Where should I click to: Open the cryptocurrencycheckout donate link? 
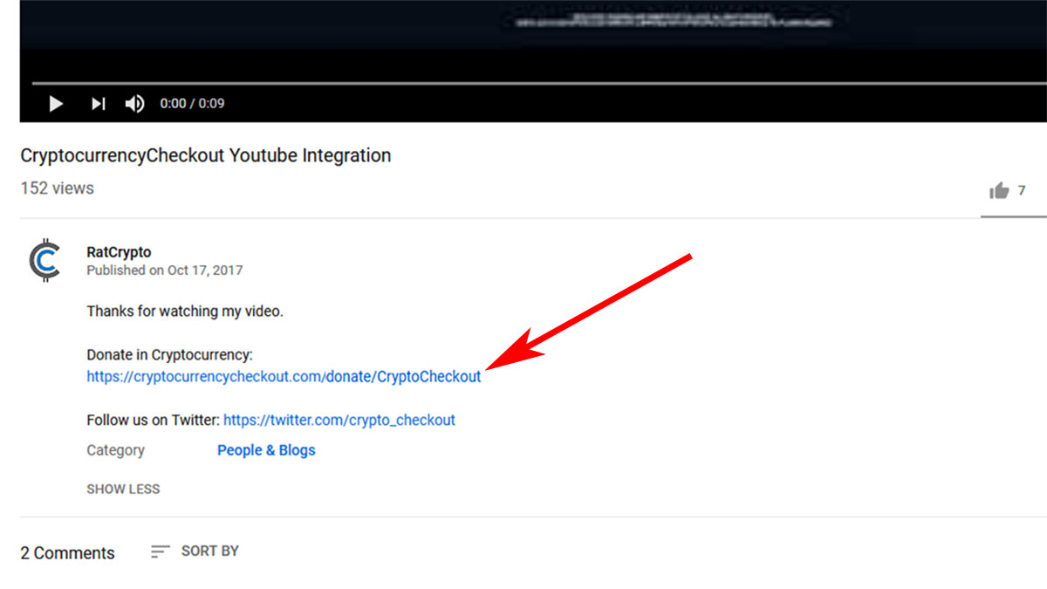[284, 377]
